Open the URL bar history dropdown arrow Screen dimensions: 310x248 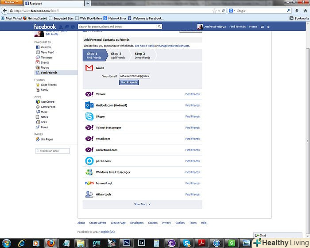pos(219,11)
